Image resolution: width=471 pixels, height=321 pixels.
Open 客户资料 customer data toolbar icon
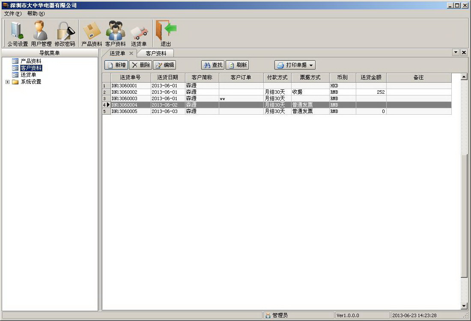click(x=115, y=34)
